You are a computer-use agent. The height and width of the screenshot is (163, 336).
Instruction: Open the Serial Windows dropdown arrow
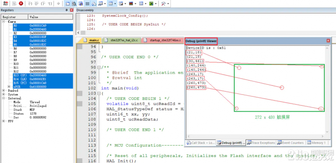point(125,3)
